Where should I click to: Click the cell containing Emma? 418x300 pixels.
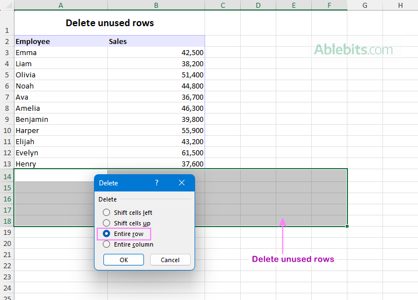61,52
